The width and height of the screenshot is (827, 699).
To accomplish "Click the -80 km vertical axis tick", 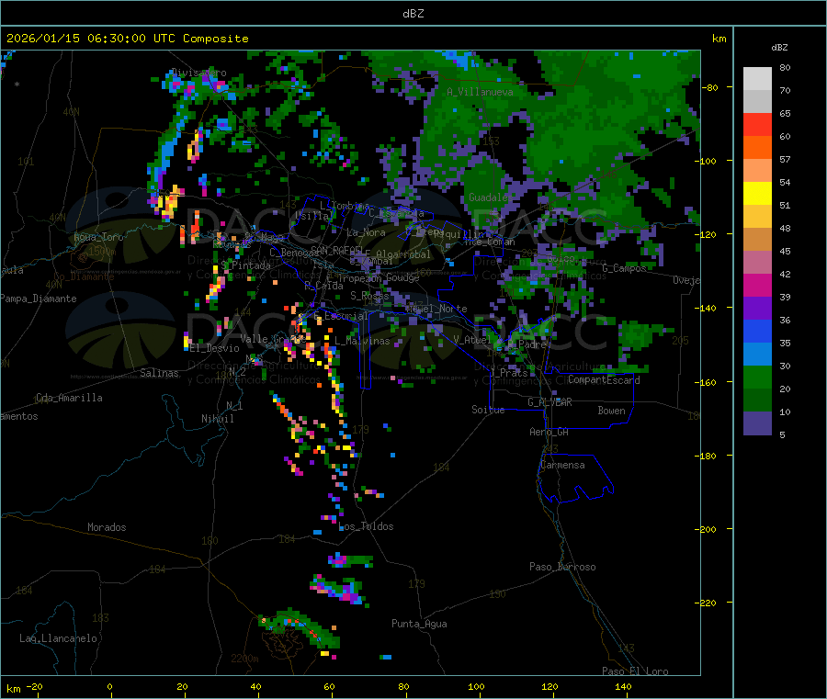I will (708, 87).
